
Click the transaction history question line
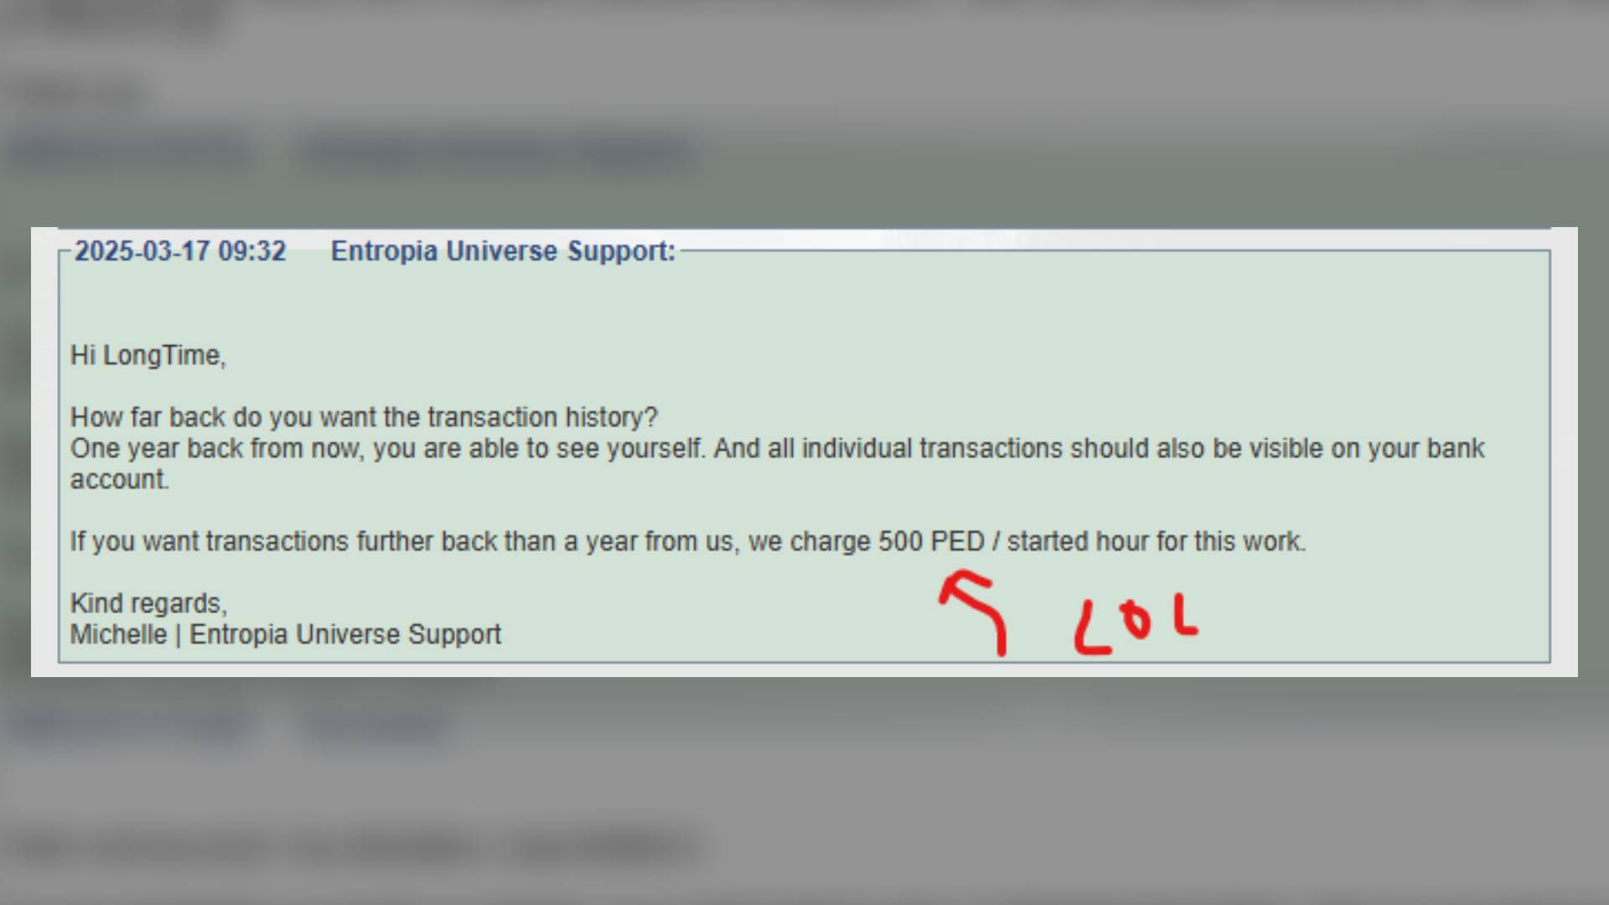coord(364,417)
